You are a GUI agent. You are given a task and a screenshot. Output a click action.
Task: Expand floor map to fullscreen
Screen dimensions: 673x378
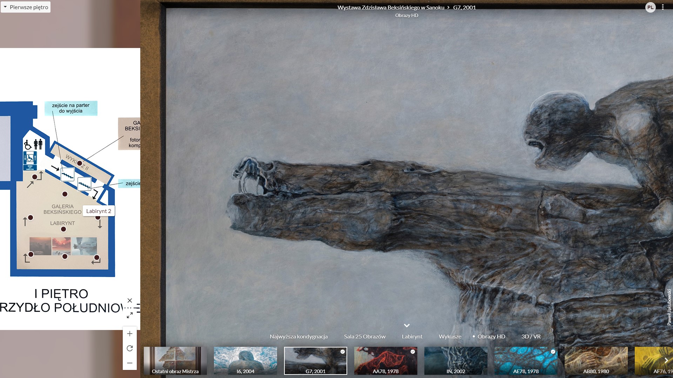coord(130,315)
